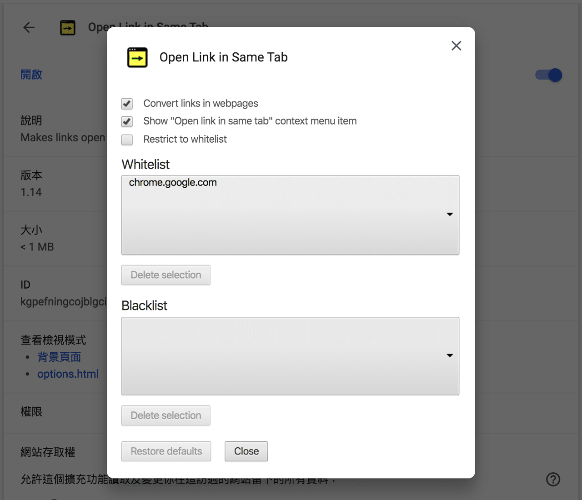Select chrome.google.com in the Whitelist
Screen dimensions: 582x500
click(172, 182)
